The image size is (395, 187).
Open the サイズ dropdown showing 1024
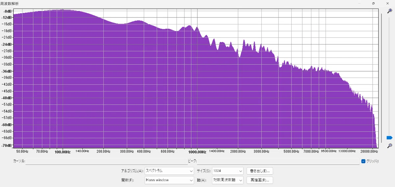[227, 171]
